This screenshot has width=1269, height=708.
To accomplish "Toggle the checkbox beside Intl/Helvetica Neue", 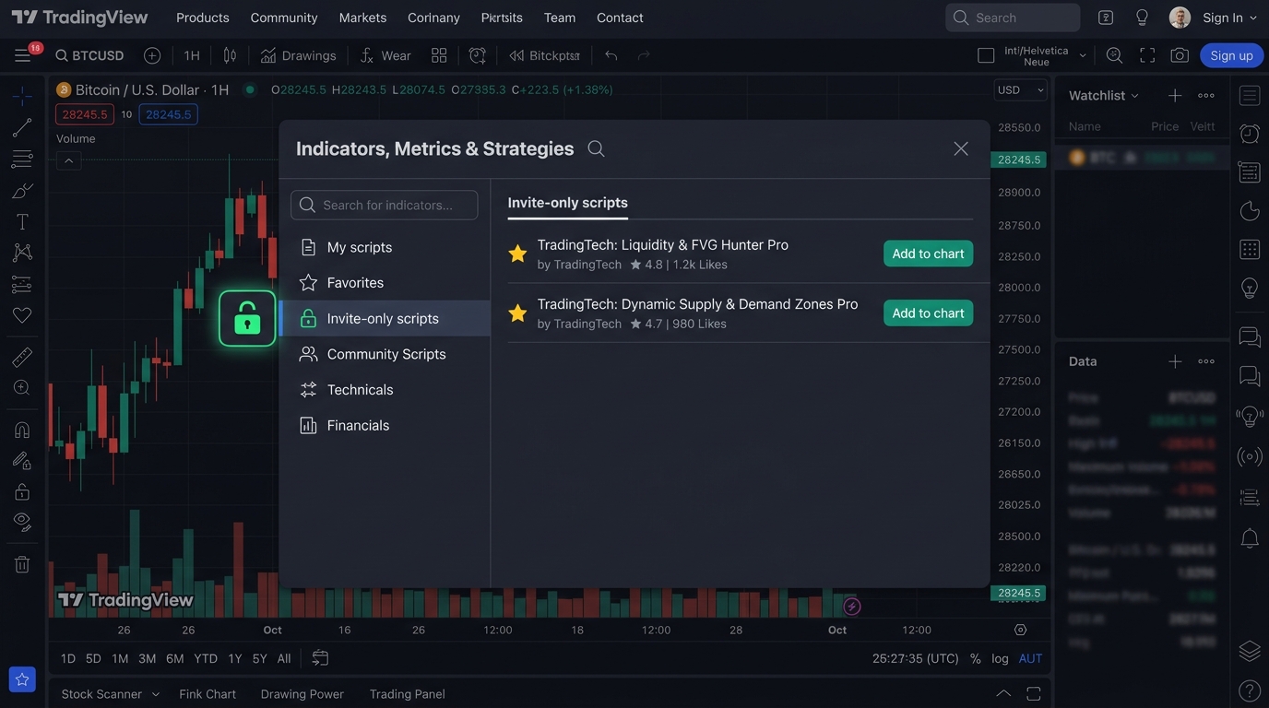I will click(986, 55).
